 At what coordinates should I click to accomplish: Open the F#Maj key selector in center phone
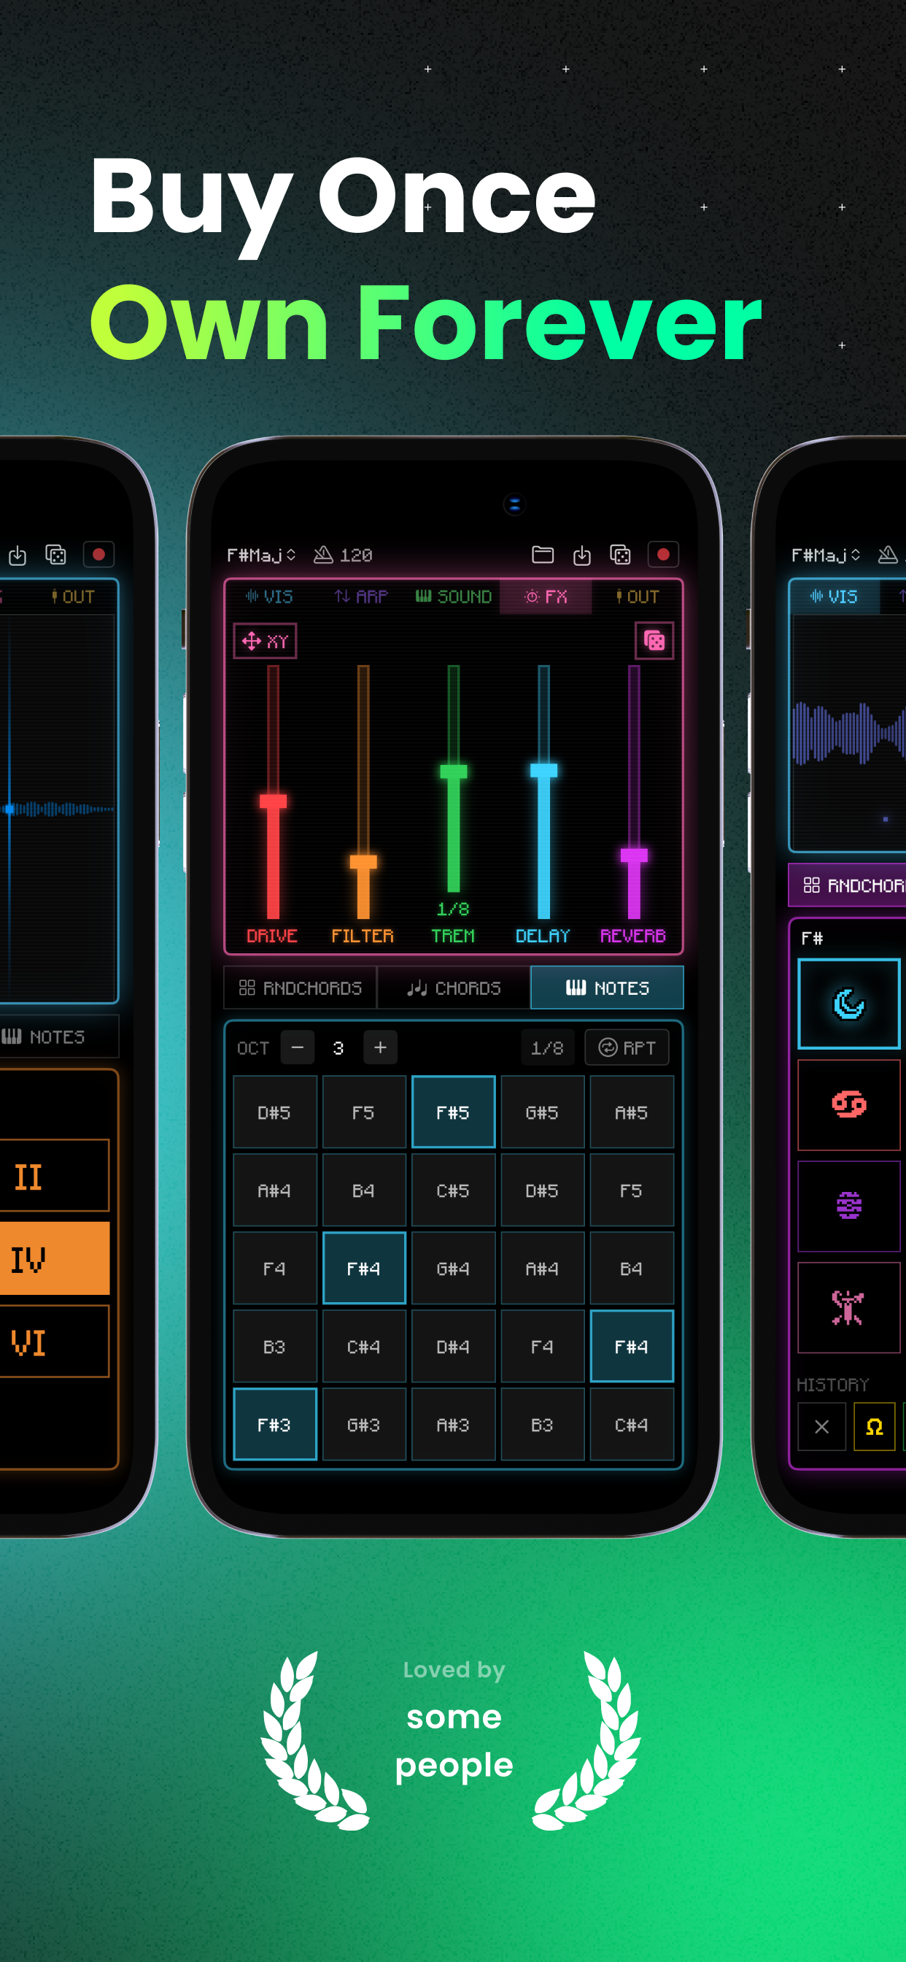tap(260, 555)
